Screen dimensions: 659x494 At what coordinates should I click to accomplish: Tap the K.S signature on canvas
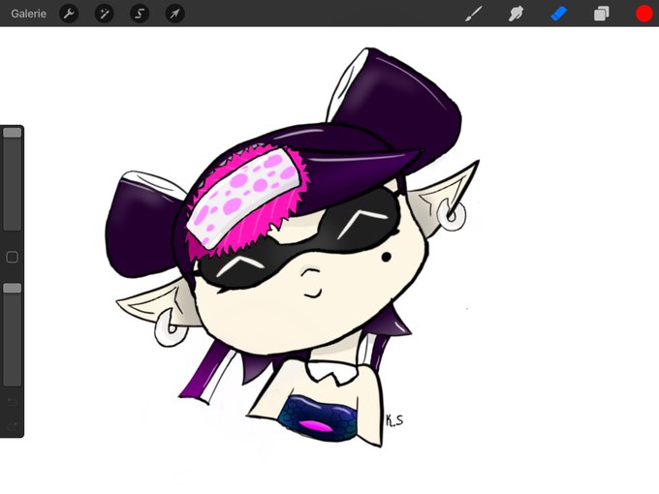click(x=394, y=420)
